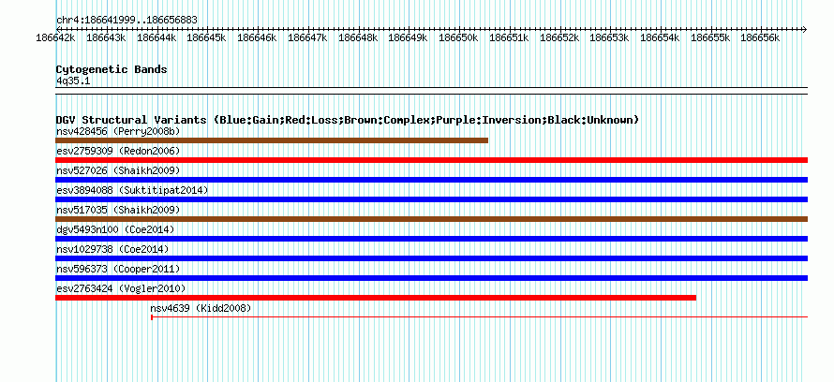
Task: Open nsv517035 (Shaikh2009) variant label
Action: pos(118,210)
